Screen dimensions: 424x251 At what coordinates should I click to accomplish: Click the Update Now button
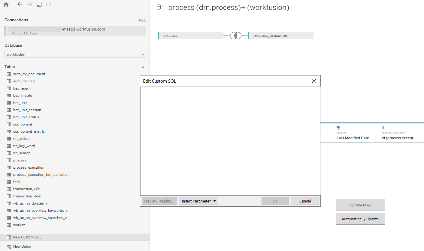coord(360,205)
